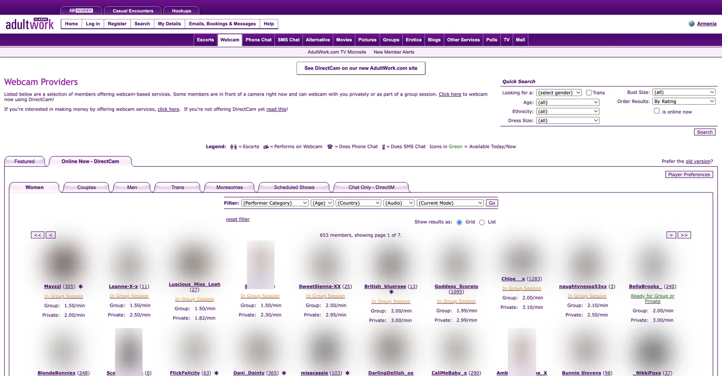
Task: Click the globe icon beside Armenia
Action: [x=691, y=24]
